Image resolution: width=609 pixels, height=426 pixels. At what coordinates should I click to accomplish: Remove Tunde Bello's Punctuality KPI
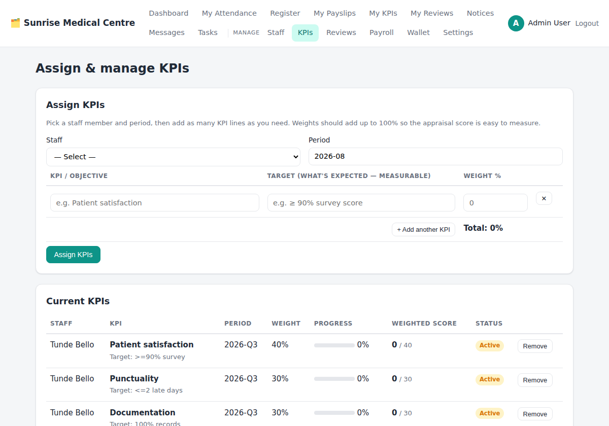click(535, 380)
